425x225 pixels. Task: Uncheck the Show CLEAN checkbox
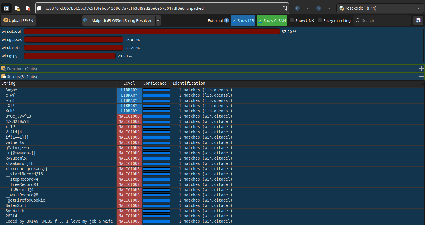pos(260,20)
